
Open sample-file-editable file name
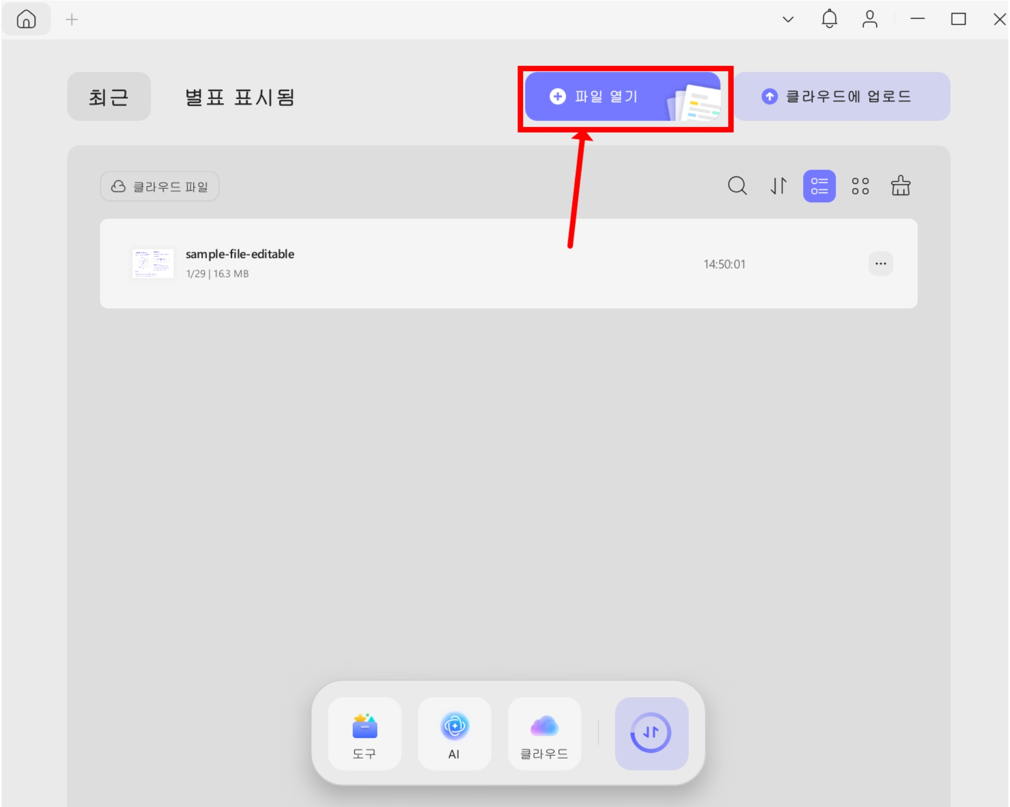click(240, 254)
